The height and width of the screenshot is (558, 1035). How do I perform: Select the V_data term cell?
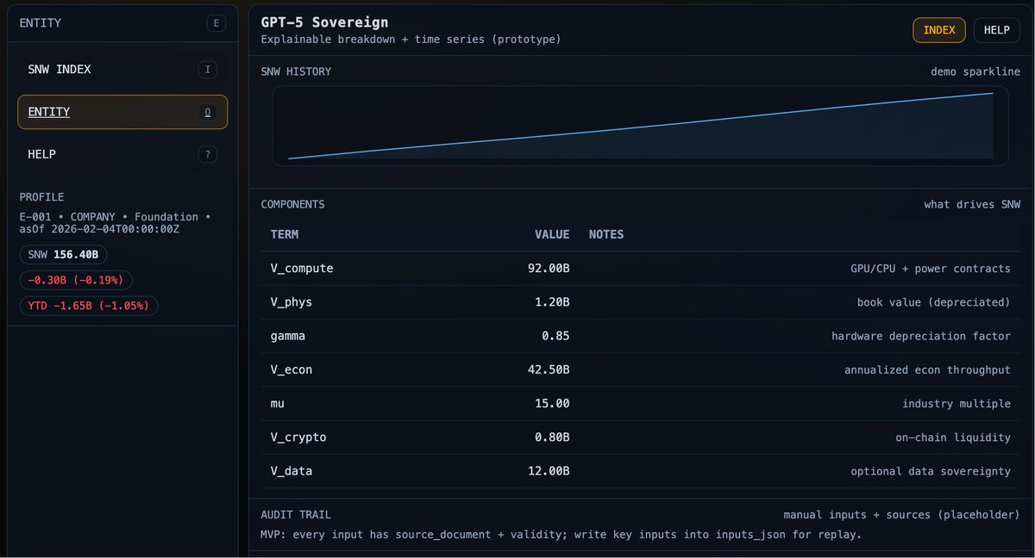[292, 471]
